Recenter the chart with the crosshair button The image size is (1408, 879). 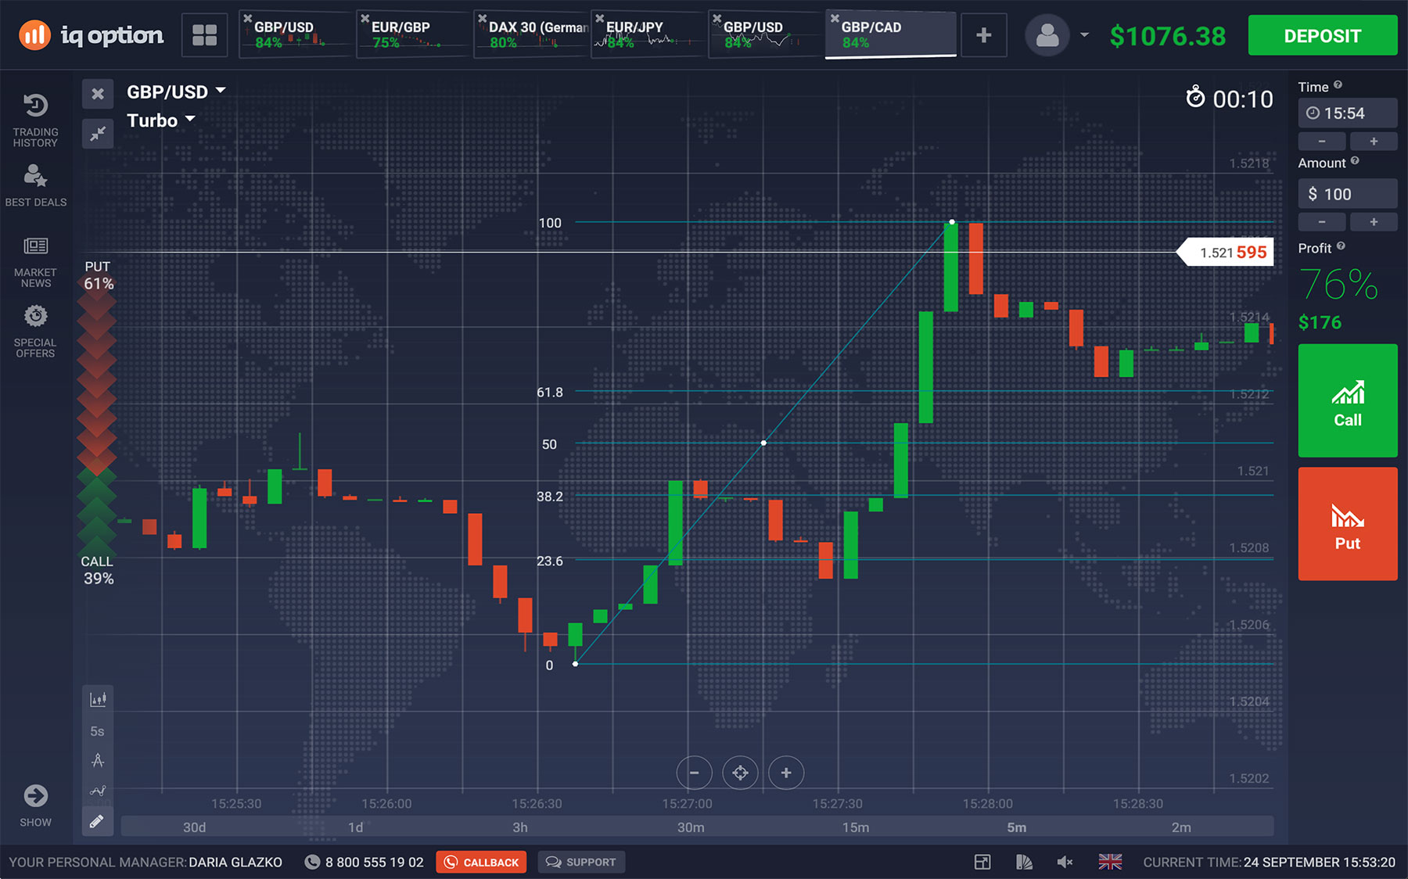point(740,773)
